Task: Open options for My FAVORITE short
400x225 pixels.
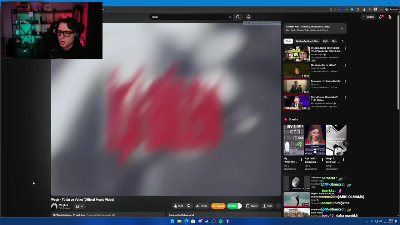Action: pyautogui.click(x=301, y=160)
